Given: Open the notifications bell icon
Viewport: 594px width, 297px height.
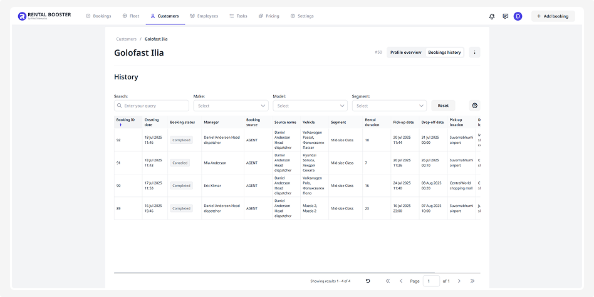Looking at the screenshot, I should point(492,16).
